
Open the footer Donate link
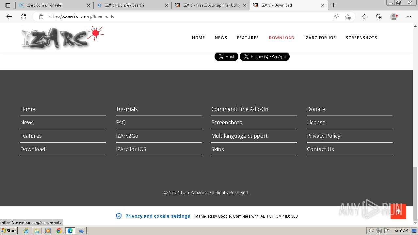316,109
